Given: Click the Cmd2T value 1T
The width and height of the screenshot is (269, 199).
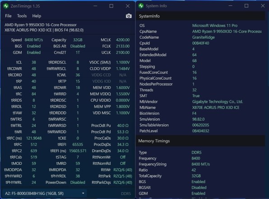Looking at the screenshot, I should (x=78, y=53).
